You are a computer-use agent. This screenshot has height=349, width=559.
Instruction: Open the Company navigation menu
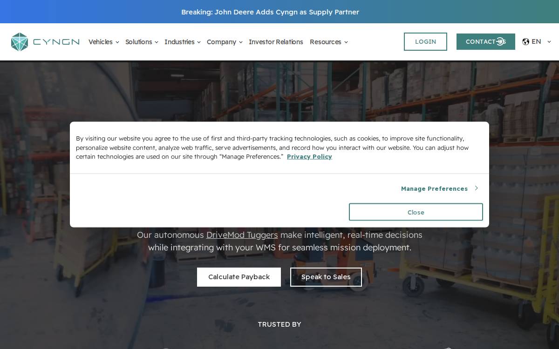(x=221, y=42)
